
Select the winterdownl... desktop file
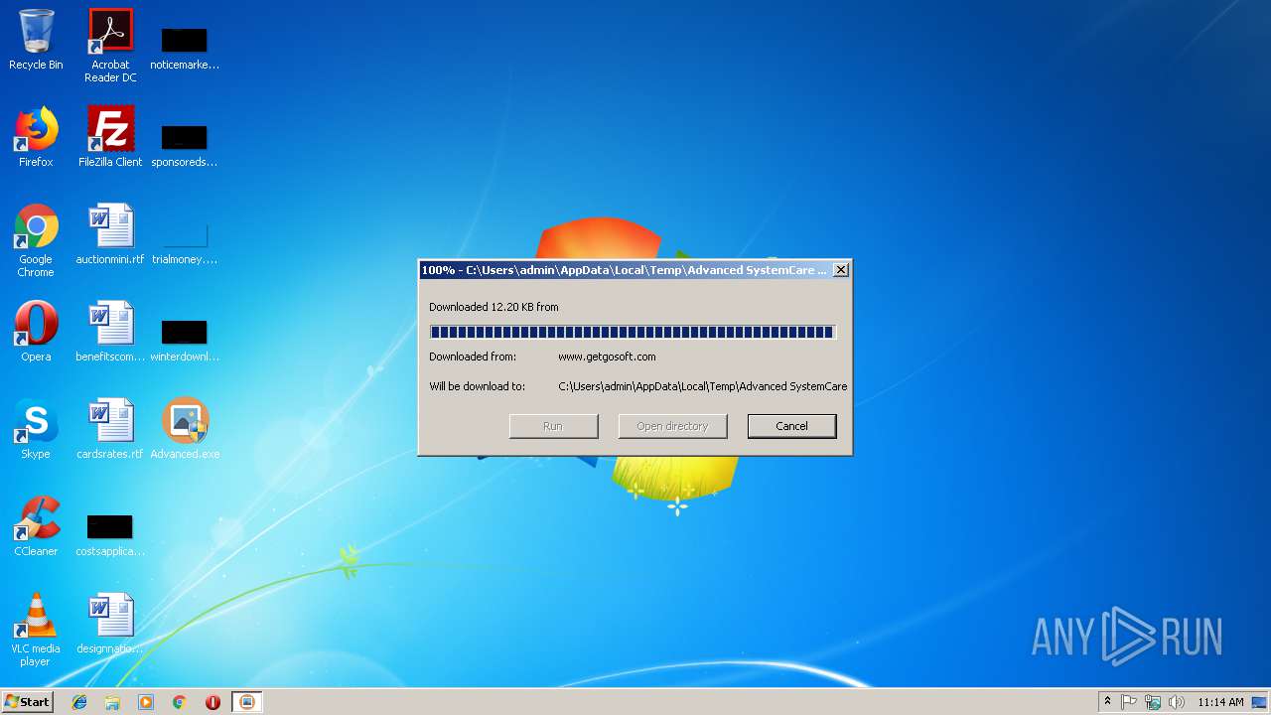pyautogui.click(x=185, y=340)
